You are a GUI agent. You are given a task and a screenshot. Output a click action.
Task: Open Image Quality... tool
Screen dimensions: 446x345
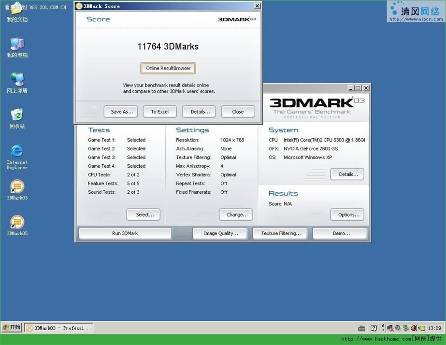(220, 233)
